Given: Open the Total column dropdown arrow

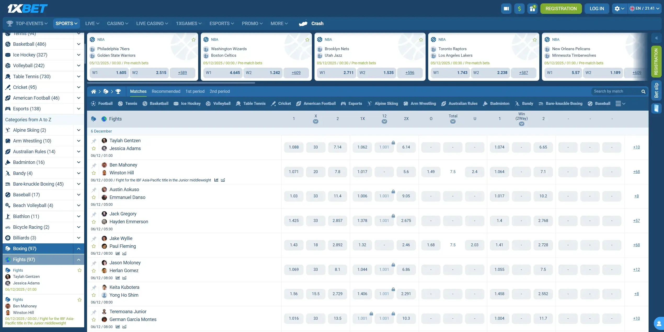Looking at the screenshot, I should click(453, 122).
